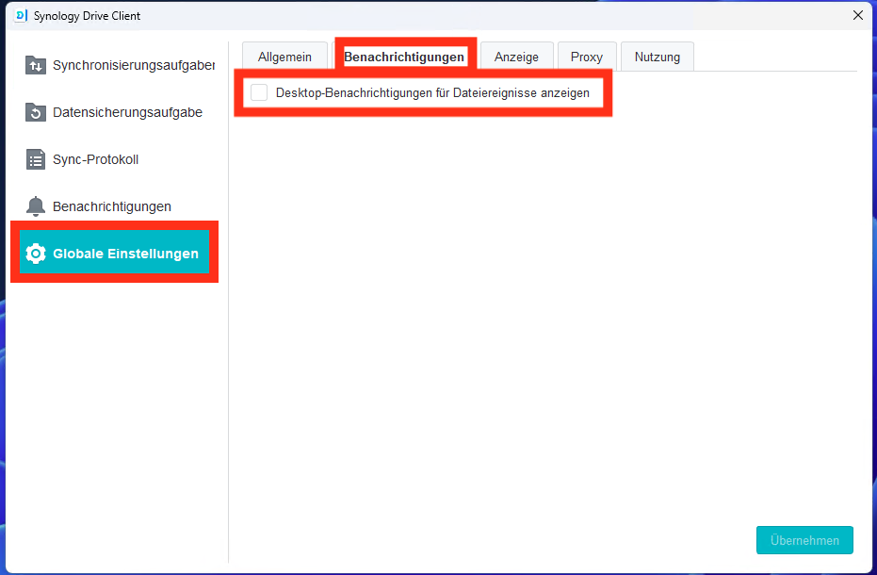Click the Sync-Protokoll list icon
This screenshot has width=877, height=575.
(x=36, y=159)
